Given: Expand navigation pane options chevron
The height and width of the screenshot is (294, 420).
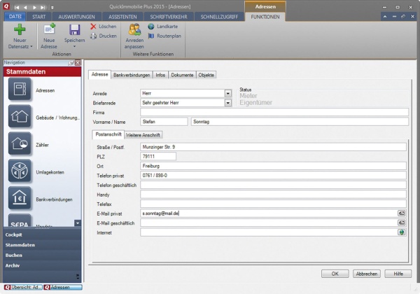Looking at the screenshot, I should [x=78, y=276].
